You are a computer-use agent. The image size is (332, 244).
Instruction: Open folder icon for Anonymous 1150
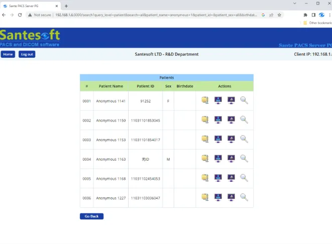[205, 119]
